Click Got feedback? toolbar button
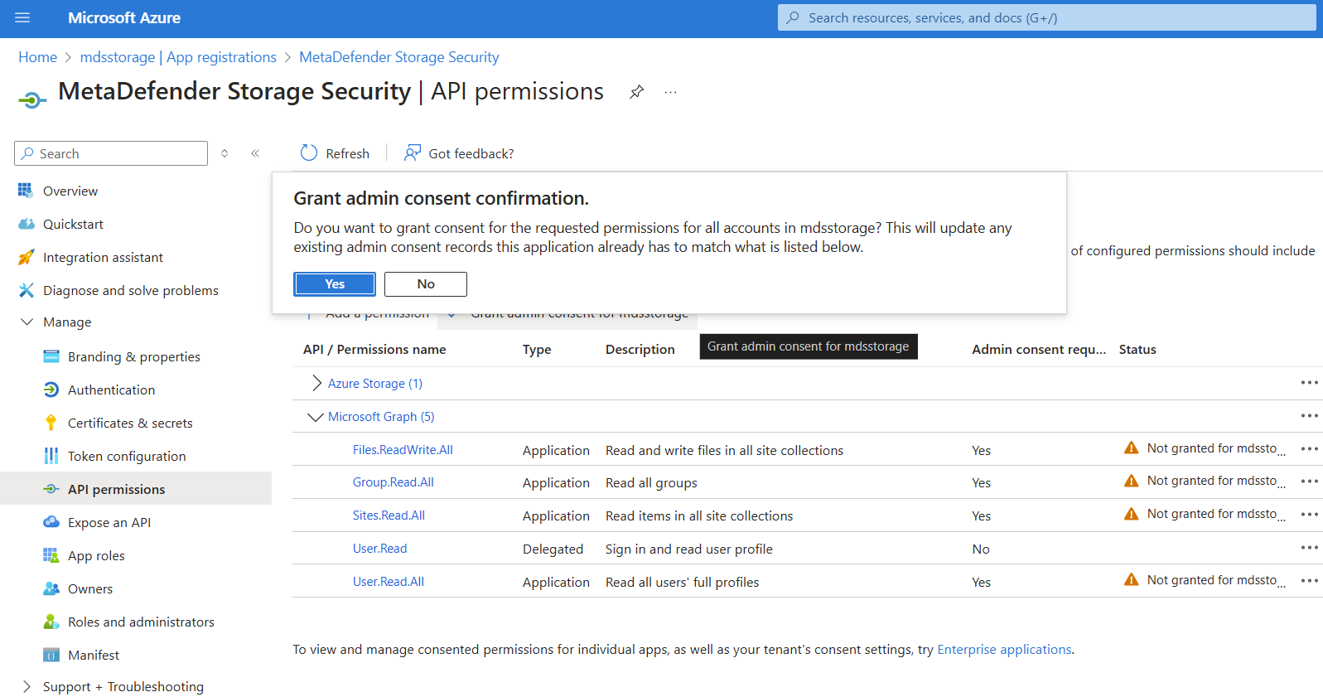1323x697 pixels. click(x=459, y=153)
